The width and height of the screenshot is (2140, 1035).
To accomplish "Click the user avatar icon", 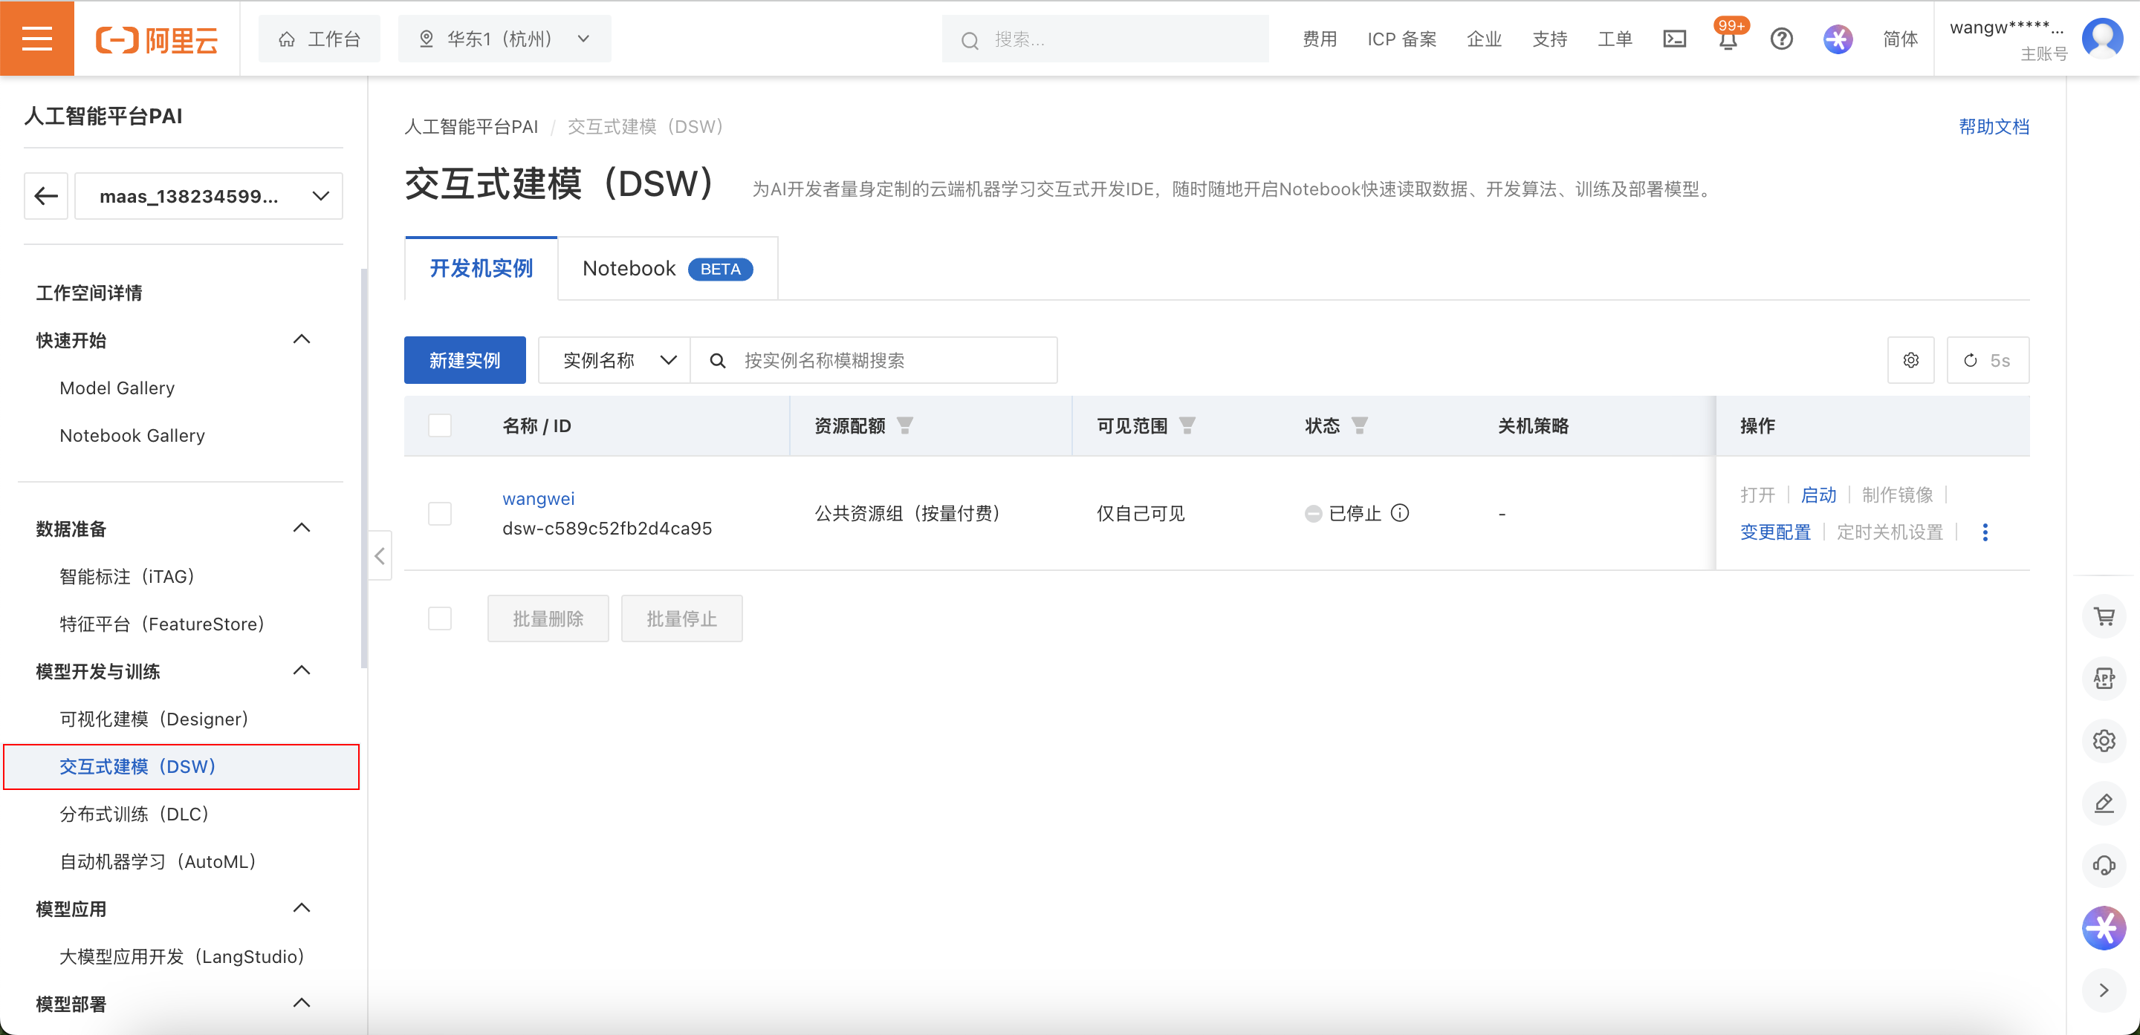I will 2104,38.
